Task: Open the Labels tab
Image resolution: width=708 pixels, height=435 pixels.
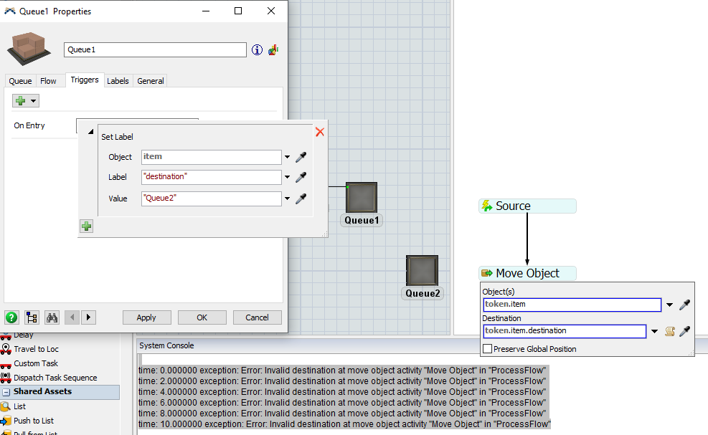Action: pyautogui.click(x=118, y=81)
